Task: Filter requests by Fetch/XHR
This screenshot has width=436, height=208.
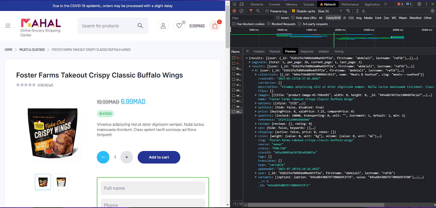Action: point(333,18)
